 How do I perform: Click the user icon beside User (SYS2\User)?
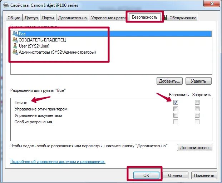click(x=15, y=46)
